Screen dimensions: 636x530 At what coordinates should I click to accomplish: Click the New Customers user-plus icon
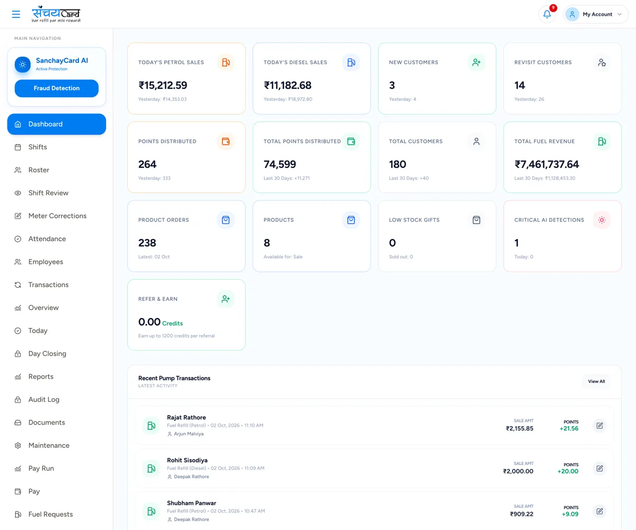[476, 63]
